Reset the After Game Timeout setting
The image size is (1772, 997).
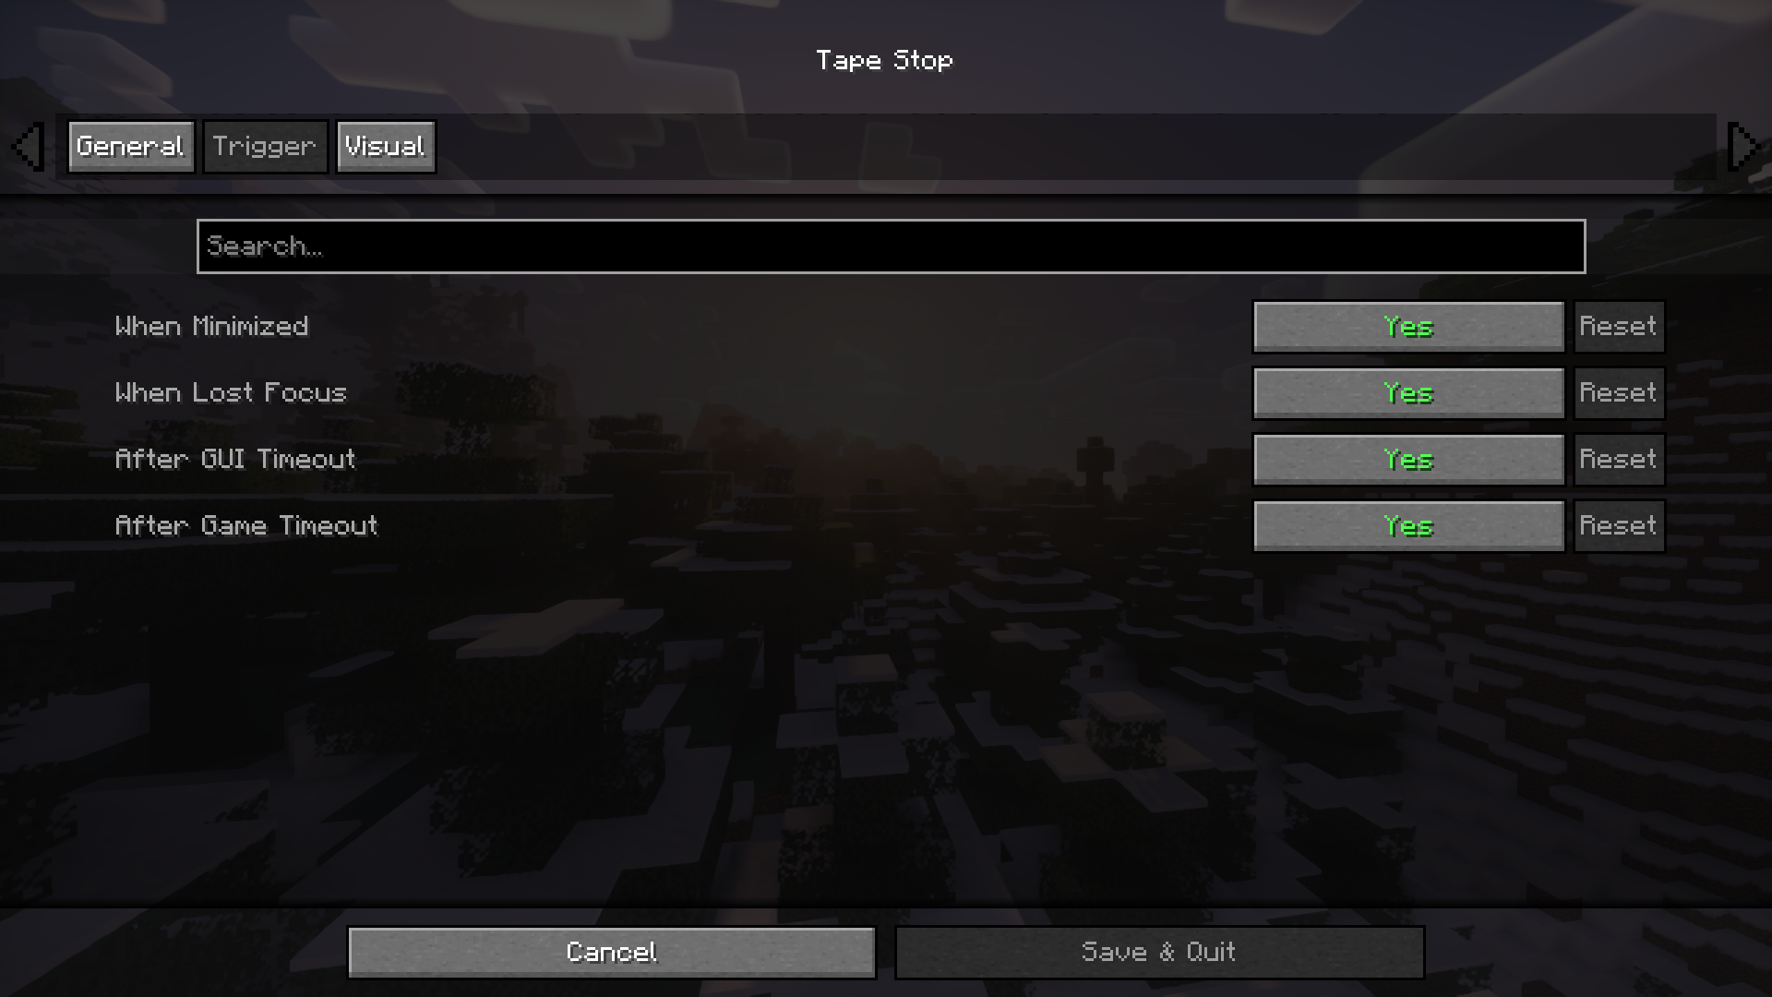coord(1619,523)
